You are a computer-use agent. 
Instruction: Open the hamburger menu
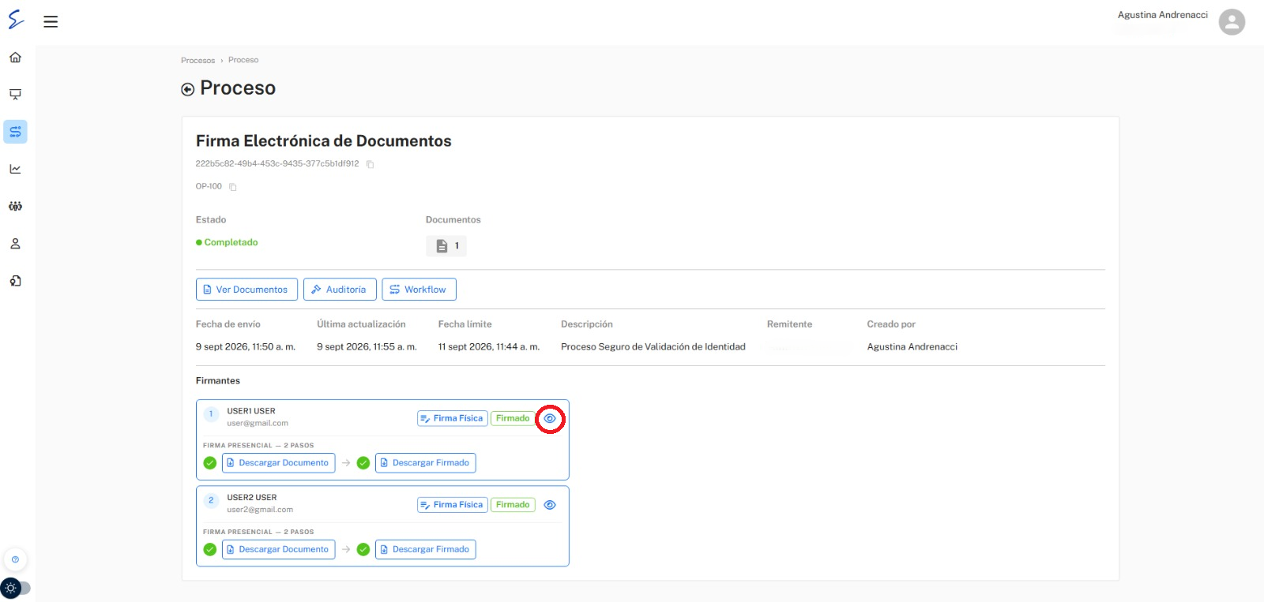tap(51, 21)
